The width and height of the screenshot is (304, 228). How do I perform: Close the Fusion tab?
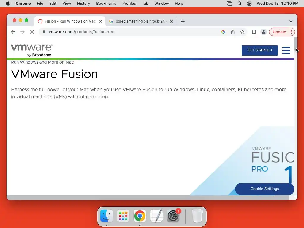(101, 21)
